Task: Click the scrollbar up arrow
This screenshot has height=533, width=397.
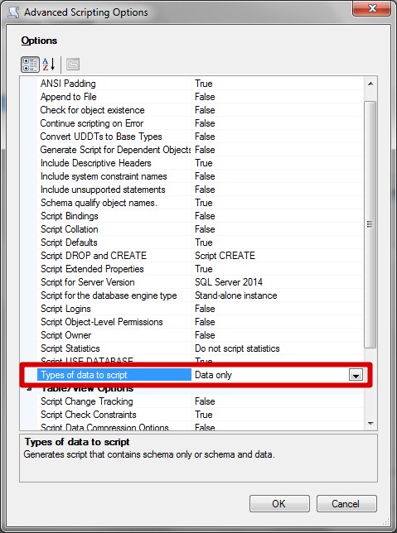Action: point(370,84)
